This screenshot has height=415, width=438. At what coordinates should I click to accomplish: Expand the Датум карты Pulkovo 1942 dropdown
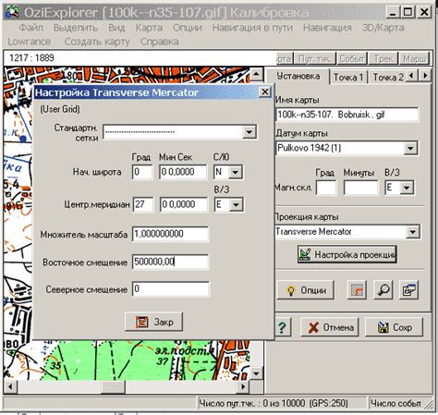coord(410,148)
